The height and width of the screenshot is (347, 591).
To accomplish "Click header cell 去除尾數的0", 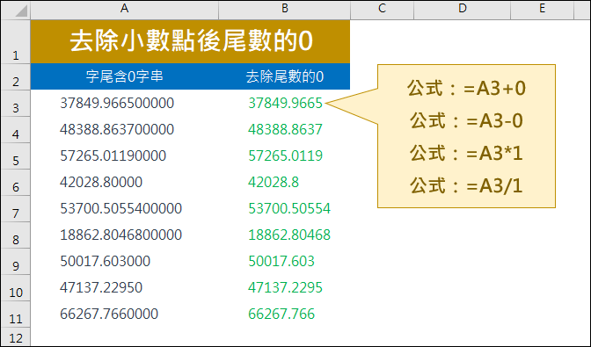I will [285, 76].
